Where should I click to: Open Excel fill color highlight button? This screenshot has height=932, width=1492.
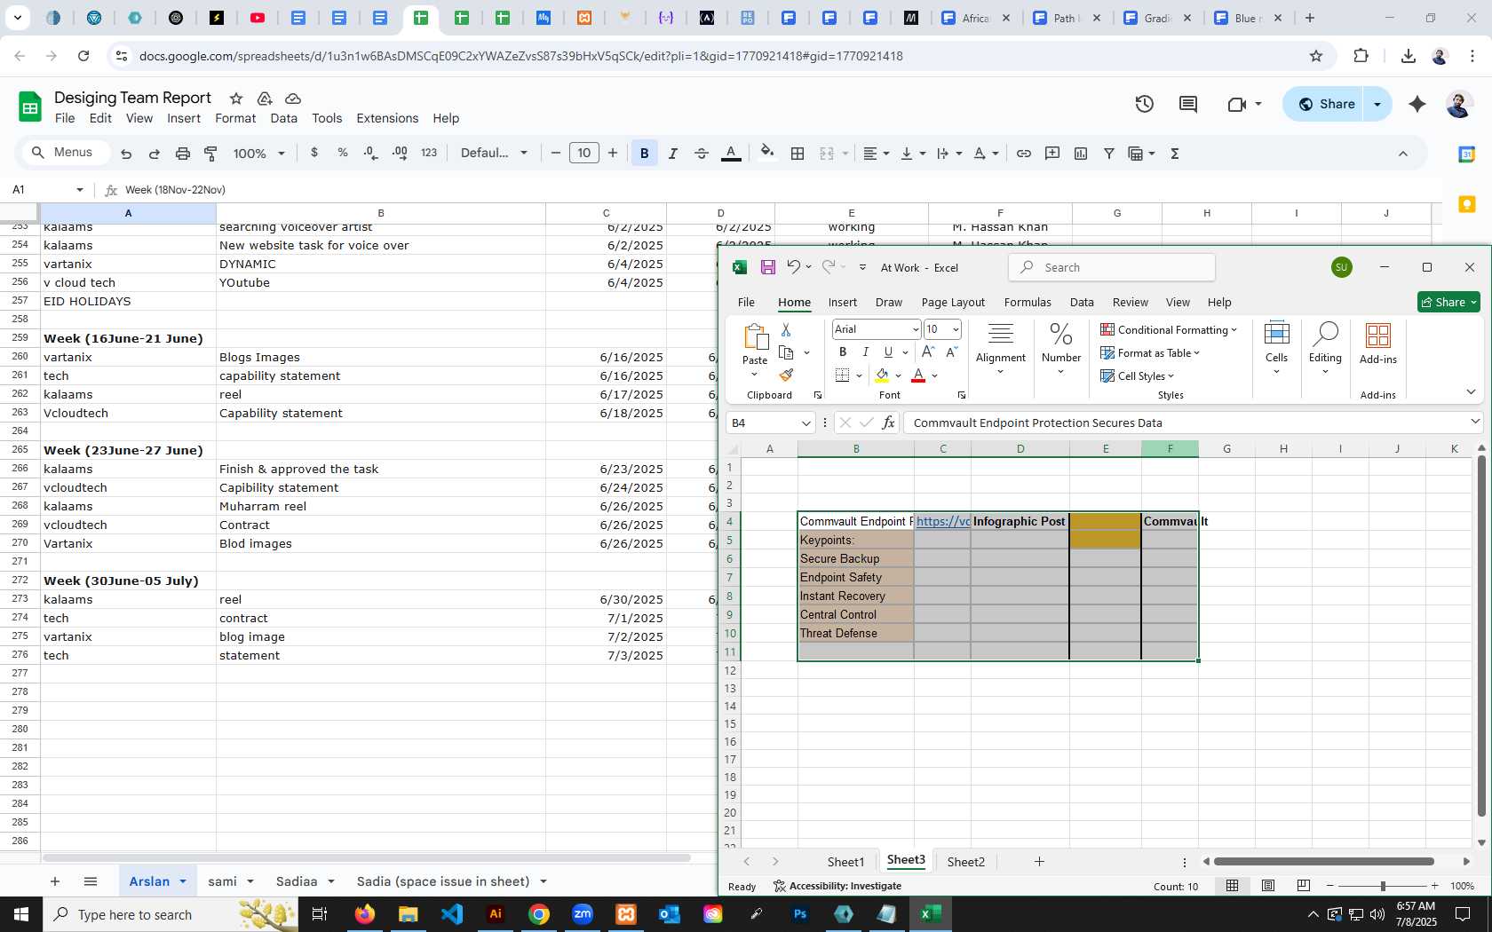click(883, 375)
